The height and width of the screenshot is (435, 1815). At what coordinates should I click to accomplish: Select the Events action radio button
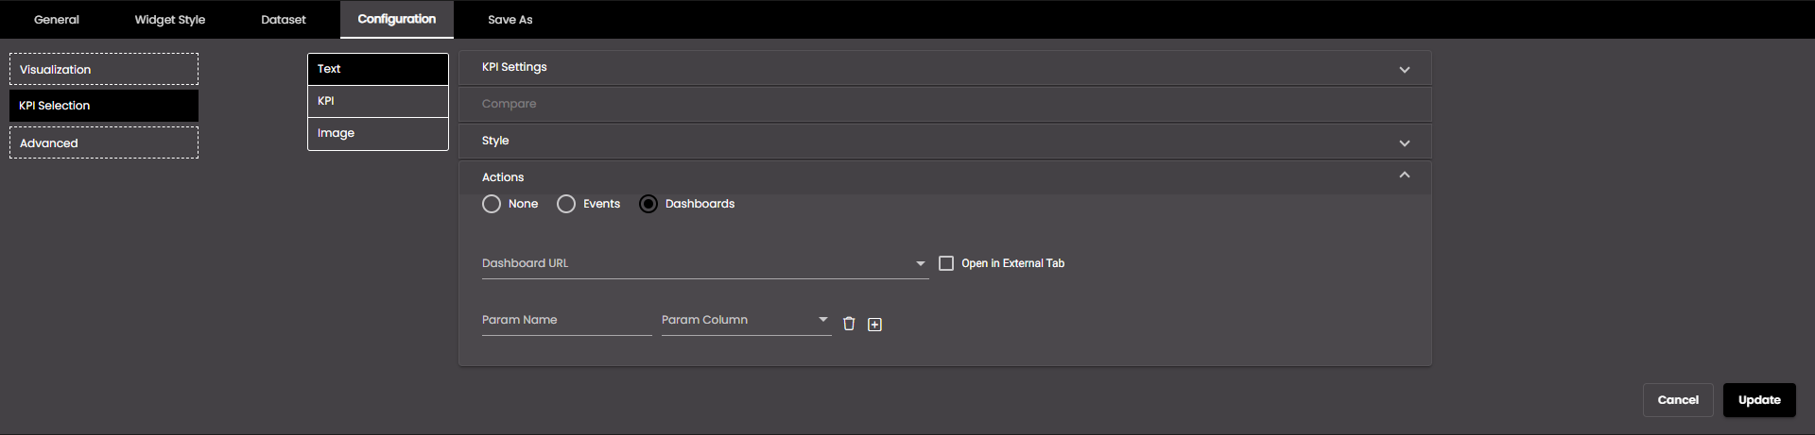566,204
